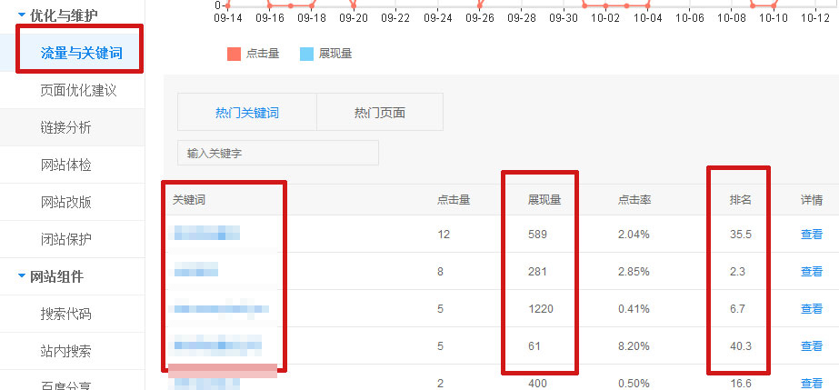Select the 0.50% click rate cell
The height and width of the screenshot is (390, 839).
point(634,383)
